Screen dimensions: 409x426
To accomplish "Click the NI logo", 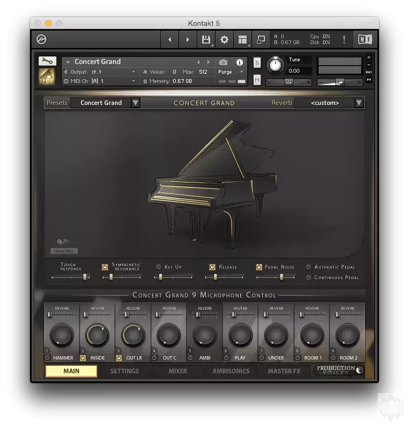I will [x=365, y=40].
